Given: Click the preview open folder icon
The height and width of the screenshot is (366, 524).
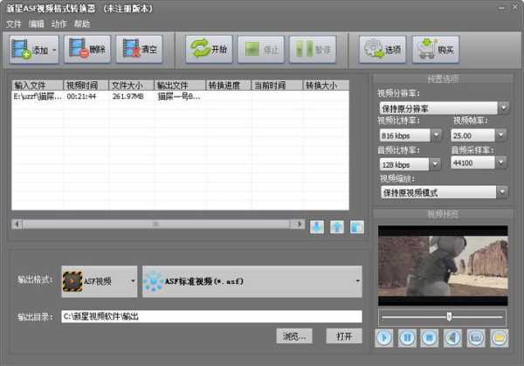Looking at the screenshot, I should coord(499,338).
